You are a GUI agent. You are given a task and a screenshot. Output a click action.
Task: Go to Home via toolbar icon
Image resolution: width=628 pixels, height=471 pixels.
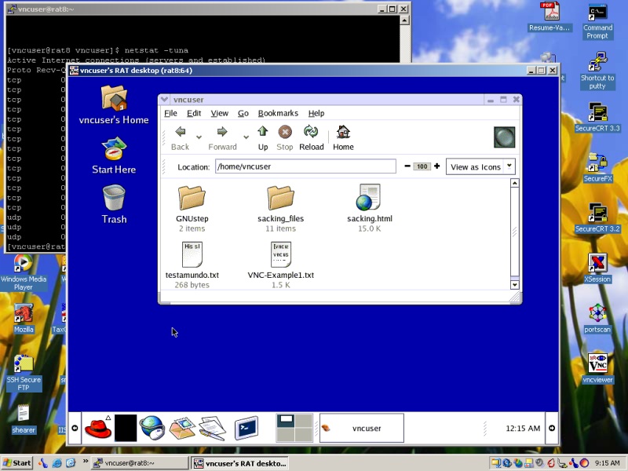[343, 137]
